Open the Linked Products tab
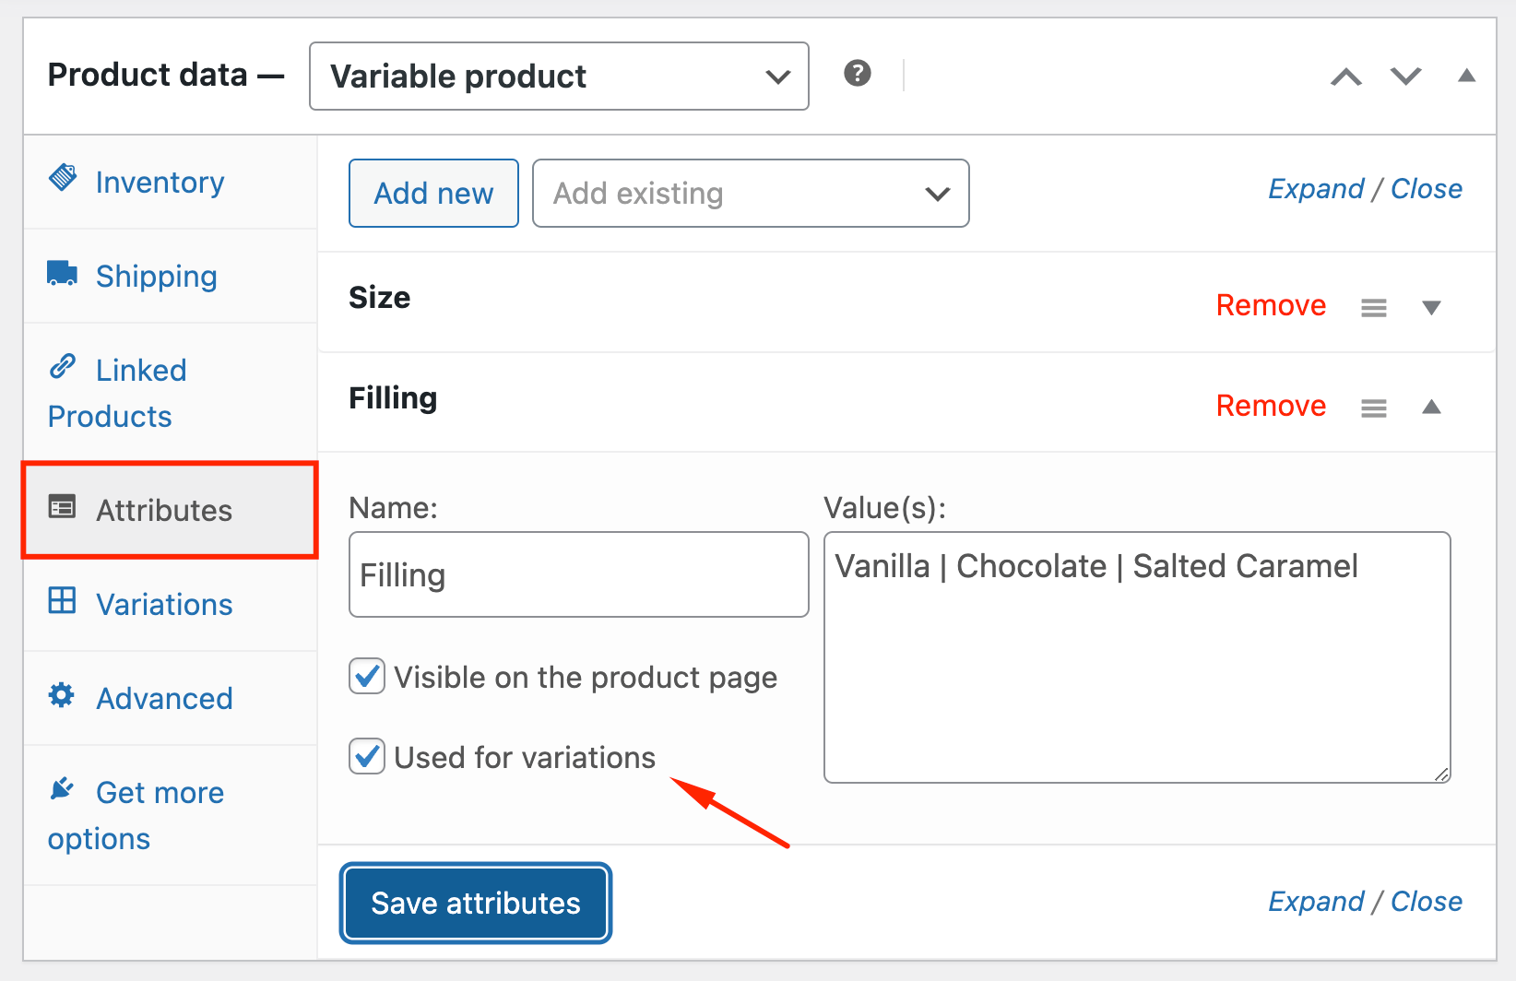1516x981 pixels. 171,393
